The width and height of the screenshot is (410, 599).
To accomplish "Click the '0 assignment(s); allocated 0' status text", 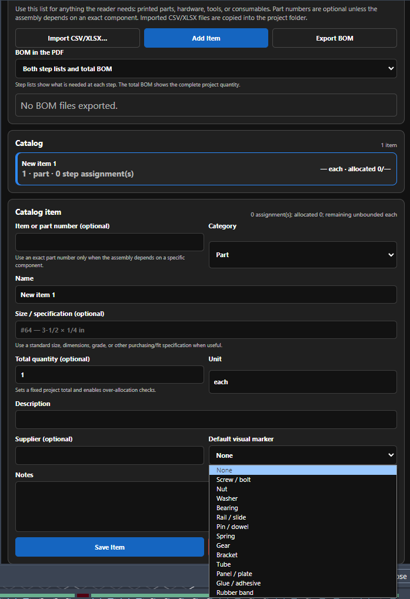I will click(324, 215).
